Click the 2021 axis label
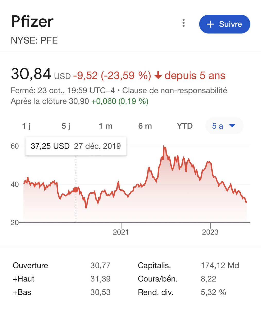Viewport: 261px width, 309px height. (x=121, y=232)
